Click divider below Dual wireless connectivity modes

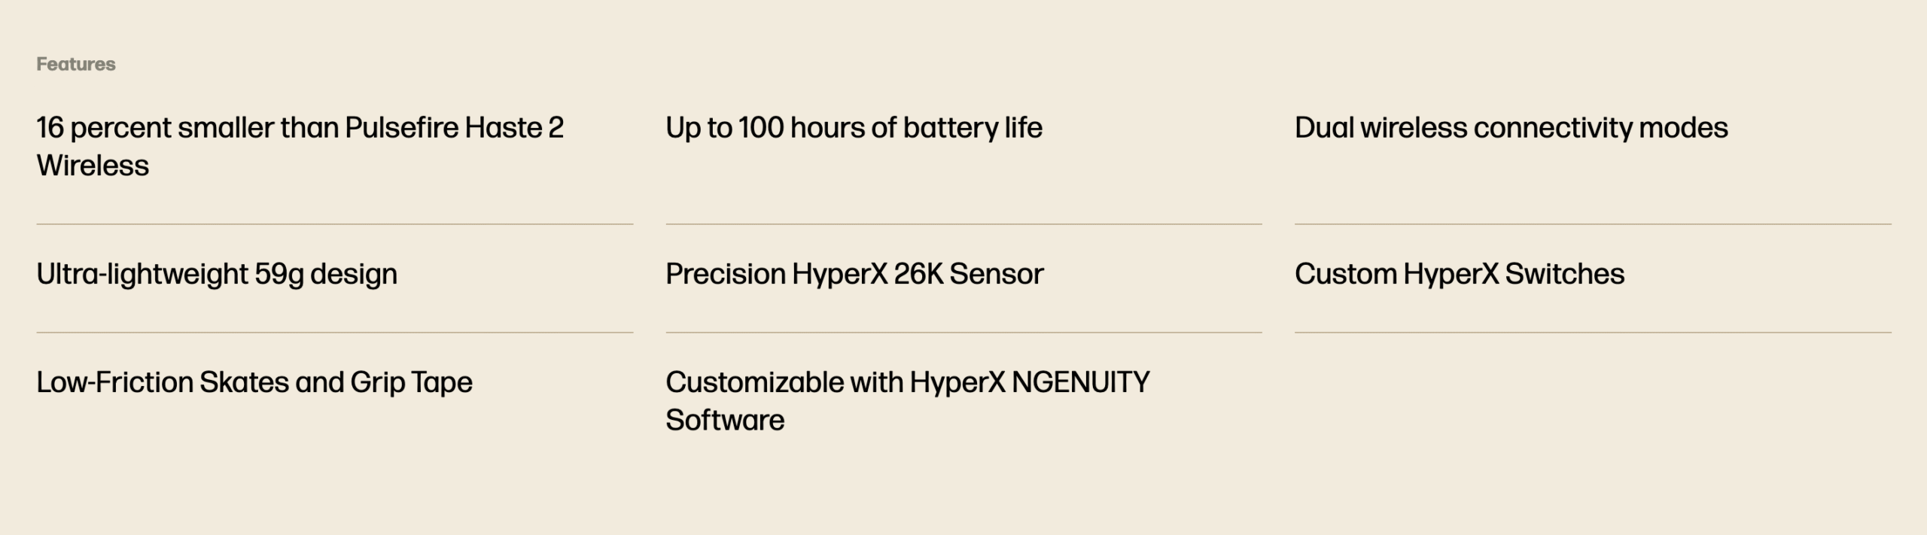click(x=1593, y=224)
